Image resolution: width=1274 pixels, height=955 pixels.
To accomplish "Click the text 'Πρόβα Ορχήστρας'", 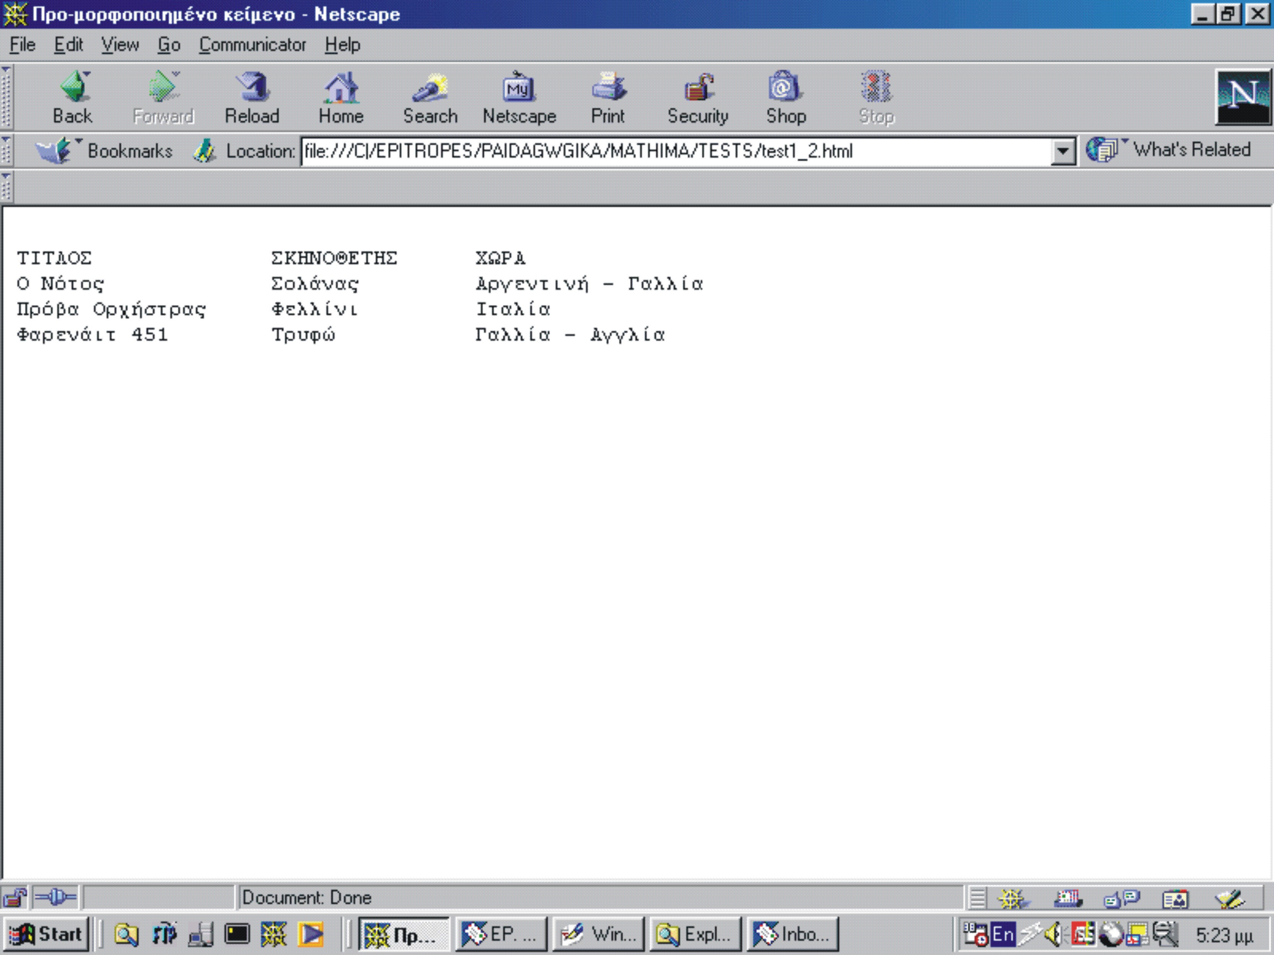I will click(x=111, y=310).
